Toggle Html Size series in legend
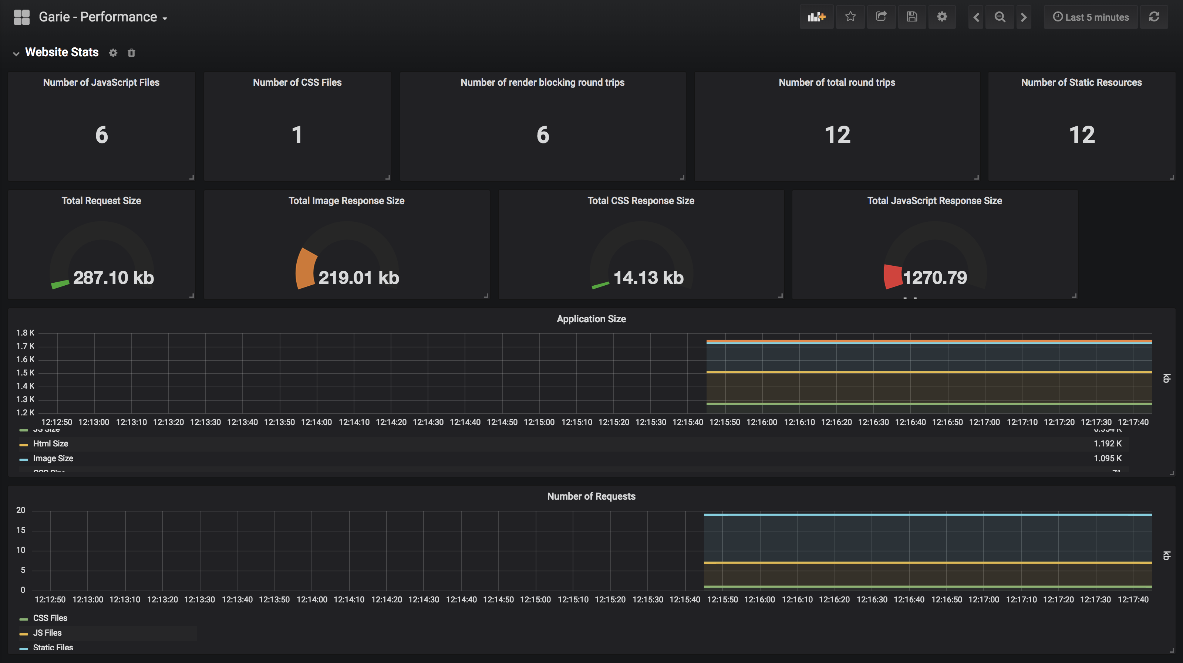Image resolution: width=1183 pixels, height=663 pixels. (51, 444)
